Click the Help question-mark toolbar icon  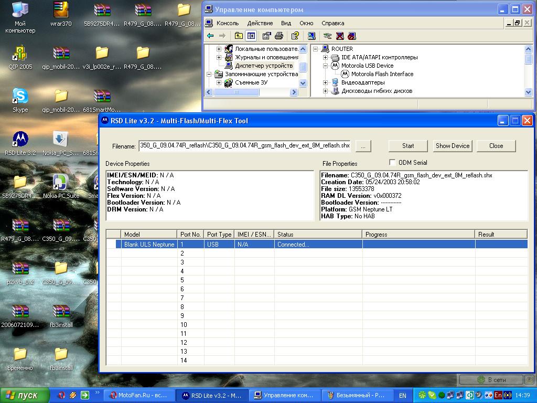click(295, 36)
